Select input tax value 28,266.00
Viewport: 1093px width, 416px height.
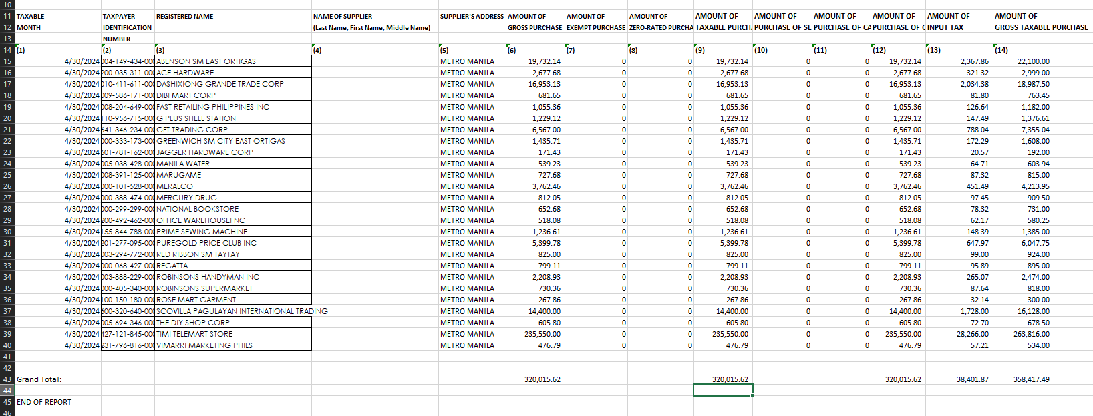pos(959,334)
